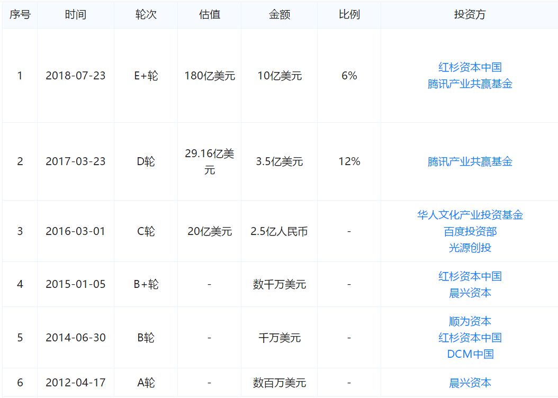Click the 12% ratio cell
The height and width of the screenshot is (398, 558).
pyautogui.click(x=349, y=161)
